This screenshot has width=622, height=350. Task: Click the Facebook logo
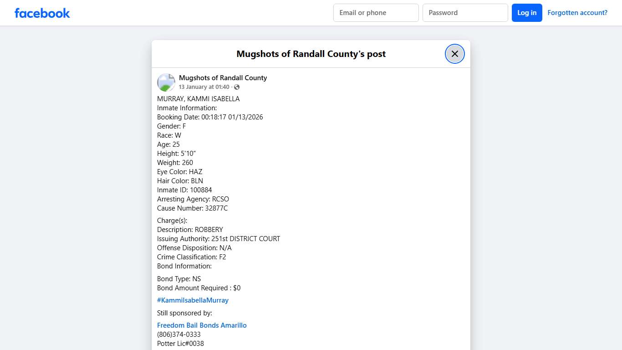point(42,13)
